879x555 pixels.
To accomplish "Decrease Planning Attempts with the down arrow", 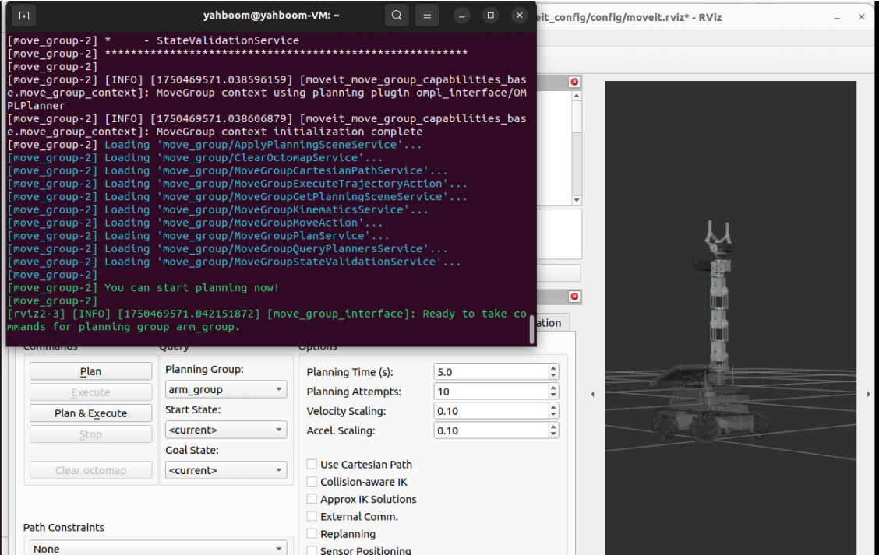I will coord(554,395).
